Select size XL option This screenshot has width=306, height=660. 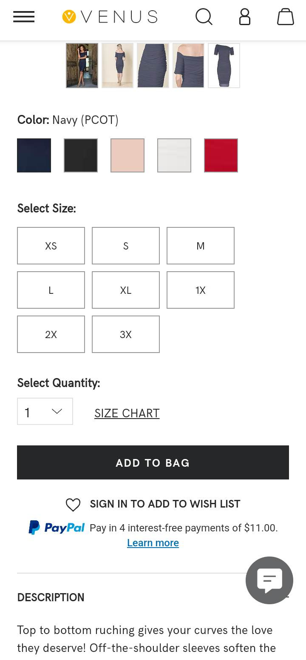pyautogui.click(x=126, y=290)
